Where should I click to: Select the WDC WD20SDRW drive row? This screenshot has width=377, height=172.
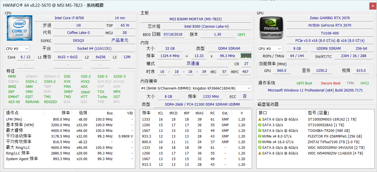click(336, 148)
